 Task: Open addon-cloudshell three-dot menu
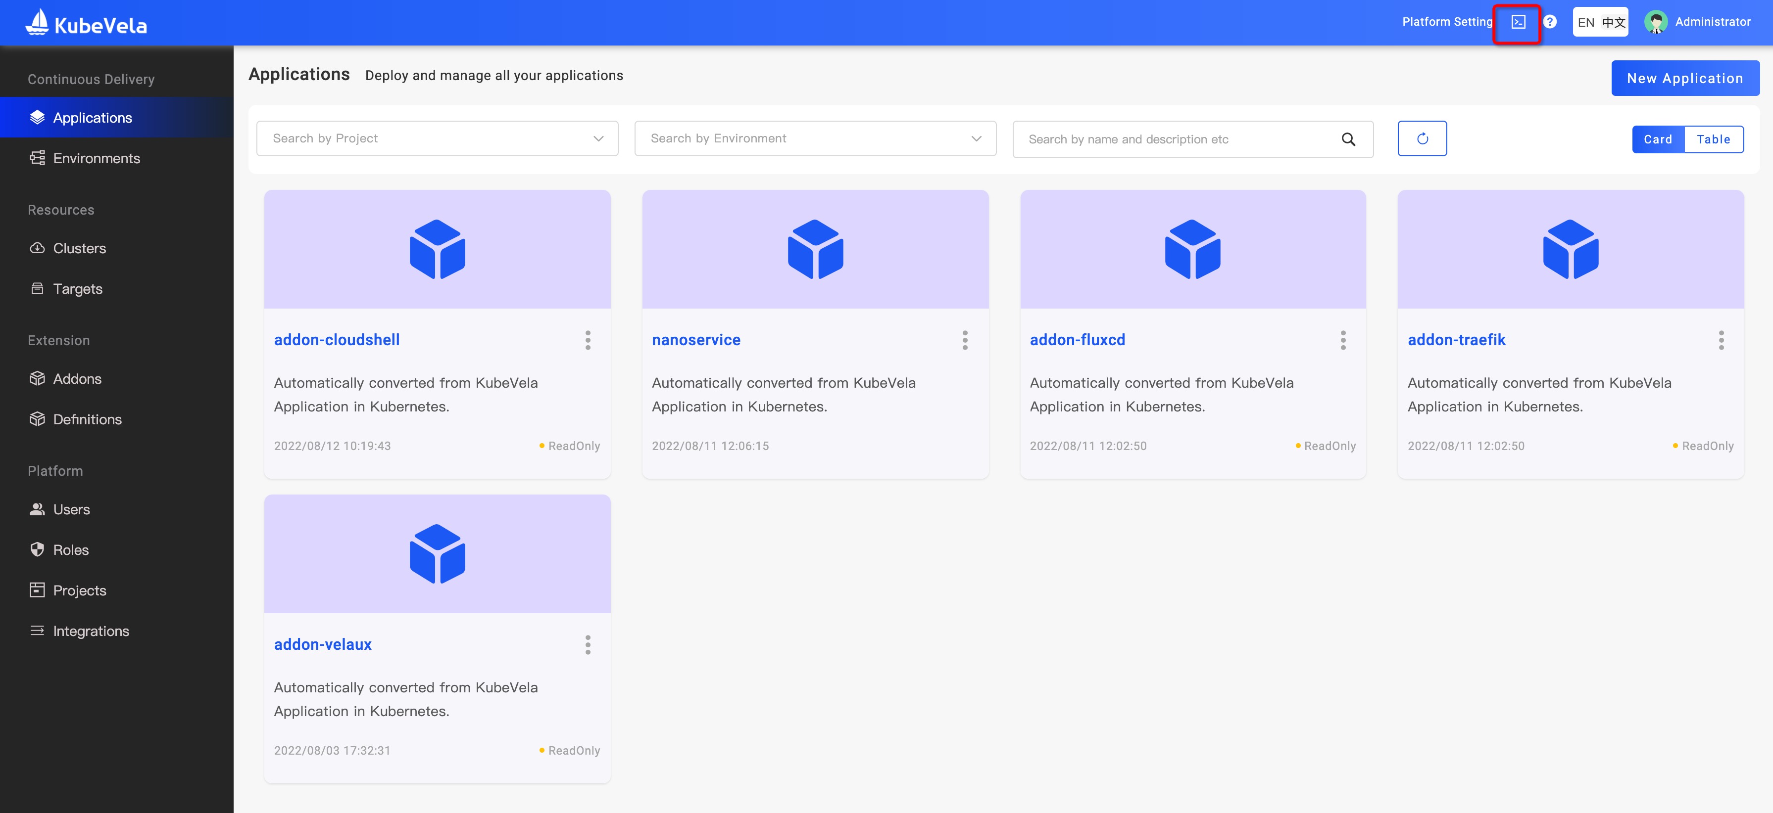click(x=588, y=340)
